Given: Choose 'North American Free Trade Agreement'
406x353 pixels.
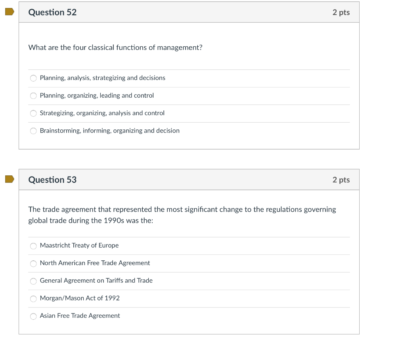Looking at the screenshot, I should tap(33, 264).
